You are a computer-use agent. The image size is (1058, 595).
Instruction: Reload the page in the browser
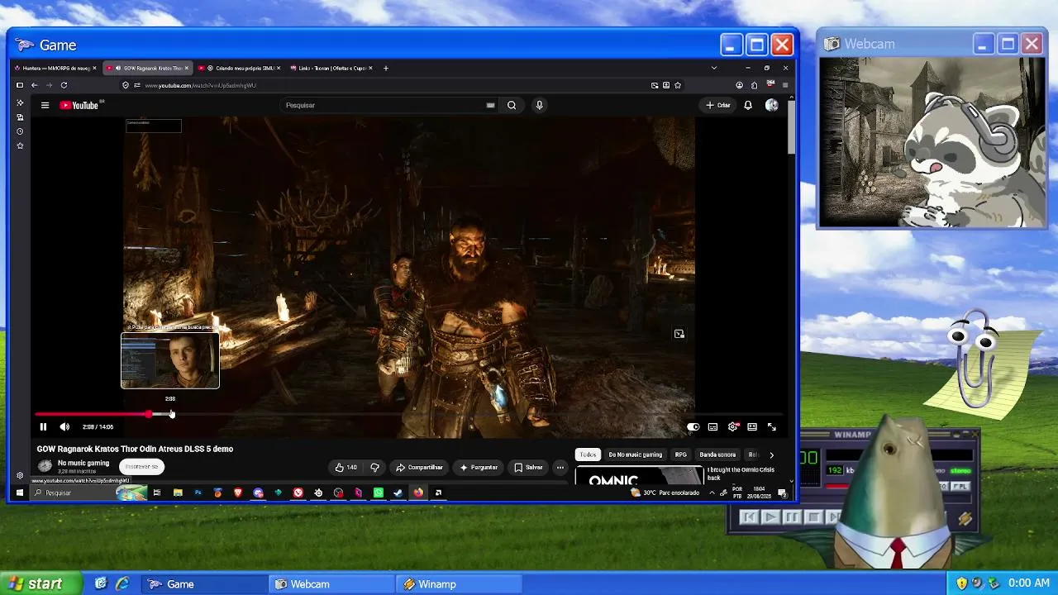tap(64, 85)
